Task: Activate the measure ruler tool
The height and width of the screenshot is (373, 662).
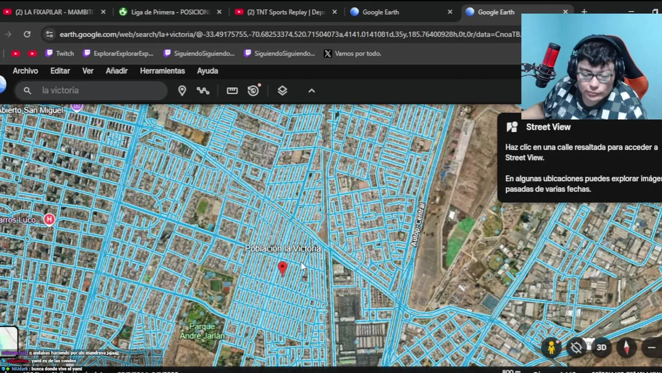Action: point(232,91)
